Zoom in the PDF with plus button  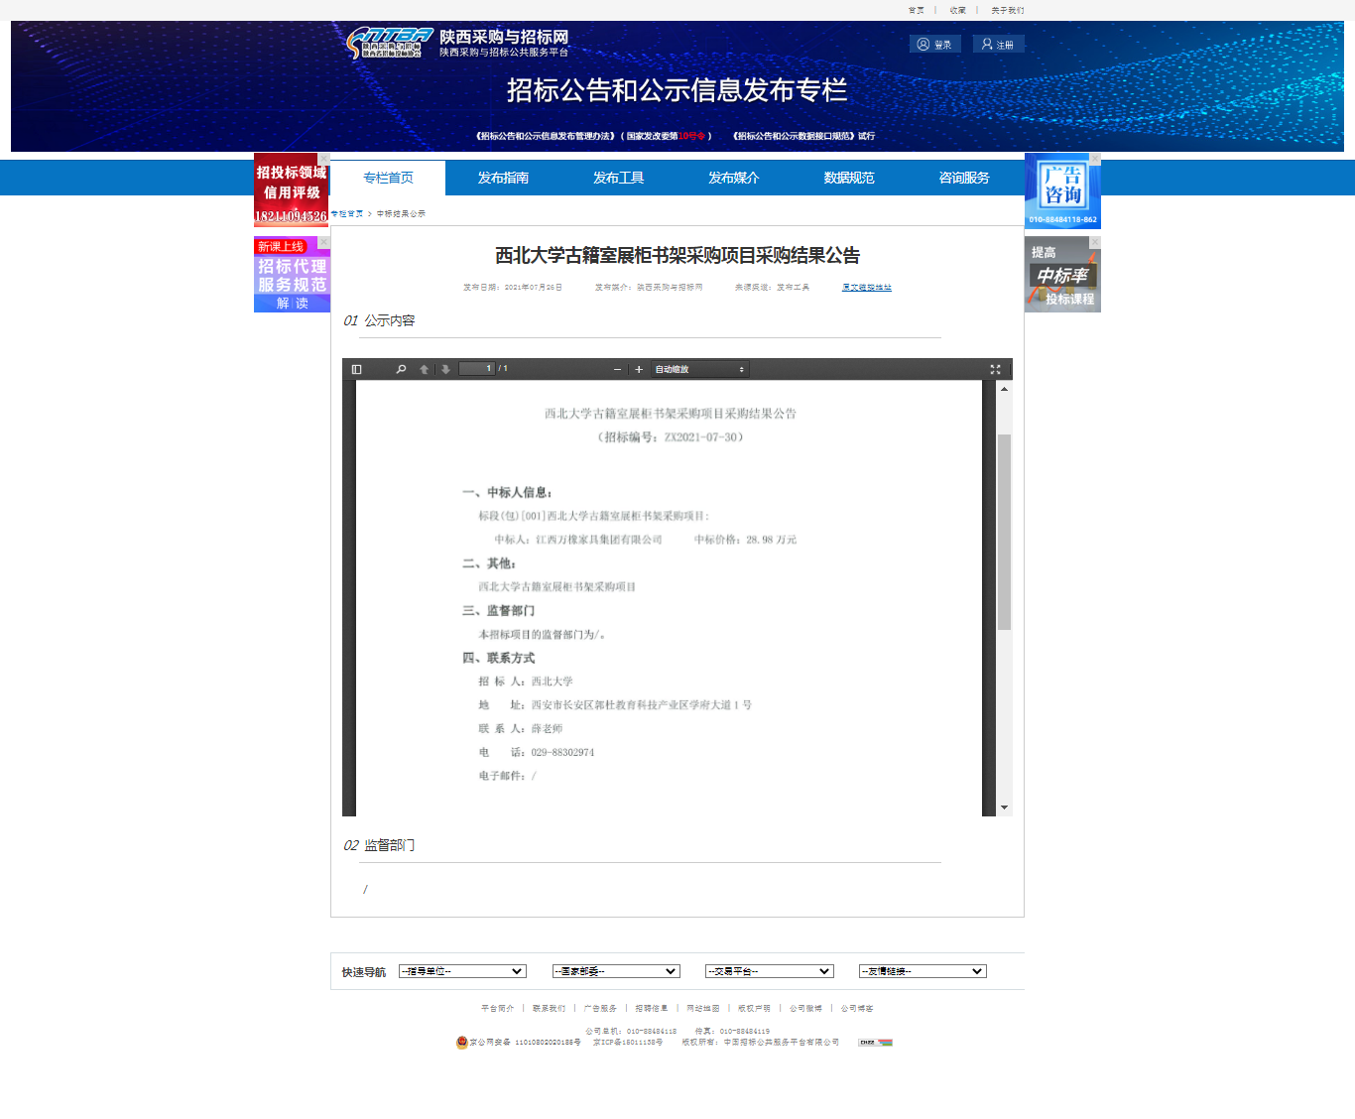(x=639, y=369)
